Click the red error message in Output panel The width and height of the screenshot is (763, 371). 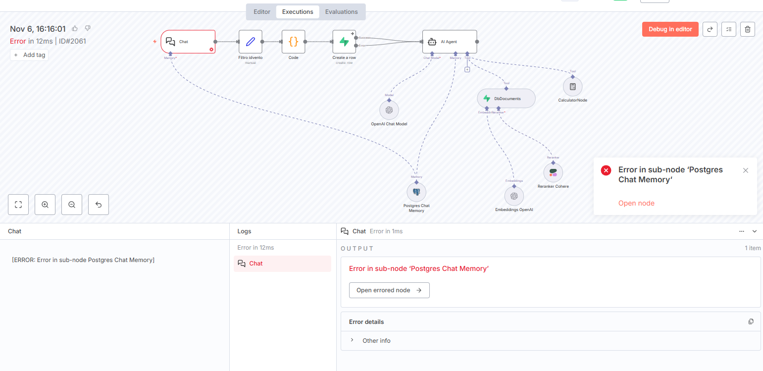tap(419, 268)
